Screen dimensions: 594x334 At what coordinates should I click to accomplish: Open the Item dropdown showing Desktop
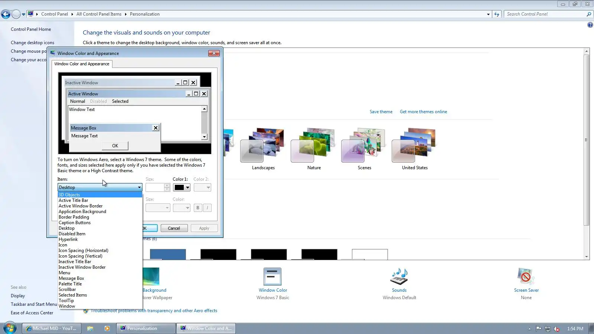100,187
